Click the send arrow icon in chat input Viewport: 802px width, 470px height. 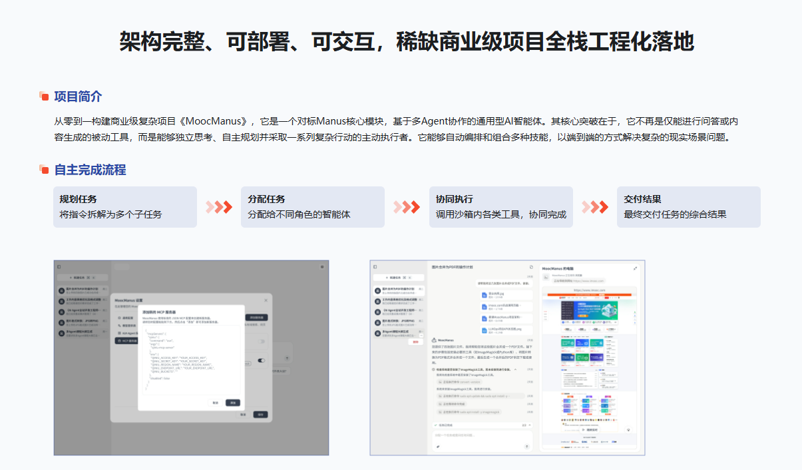[x=527, y=447]
